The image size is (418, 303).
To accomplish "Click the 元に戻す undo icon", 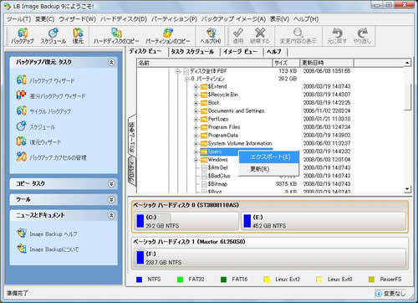I will (337, 36).
